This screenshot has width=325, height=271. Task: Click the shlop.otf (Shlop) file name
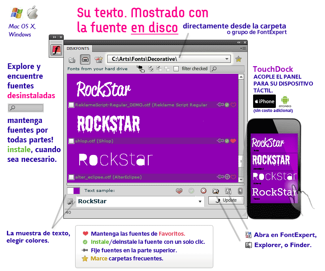point(94,141)
